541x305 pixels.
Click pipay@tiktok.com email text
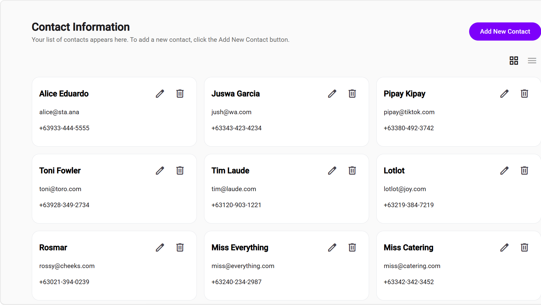click(409, 112)
